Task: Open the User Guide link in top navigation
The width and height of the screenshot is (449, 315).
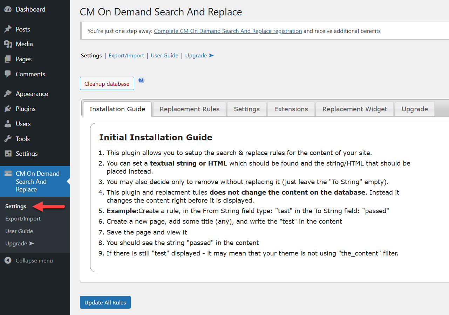Action: (164, 55)
